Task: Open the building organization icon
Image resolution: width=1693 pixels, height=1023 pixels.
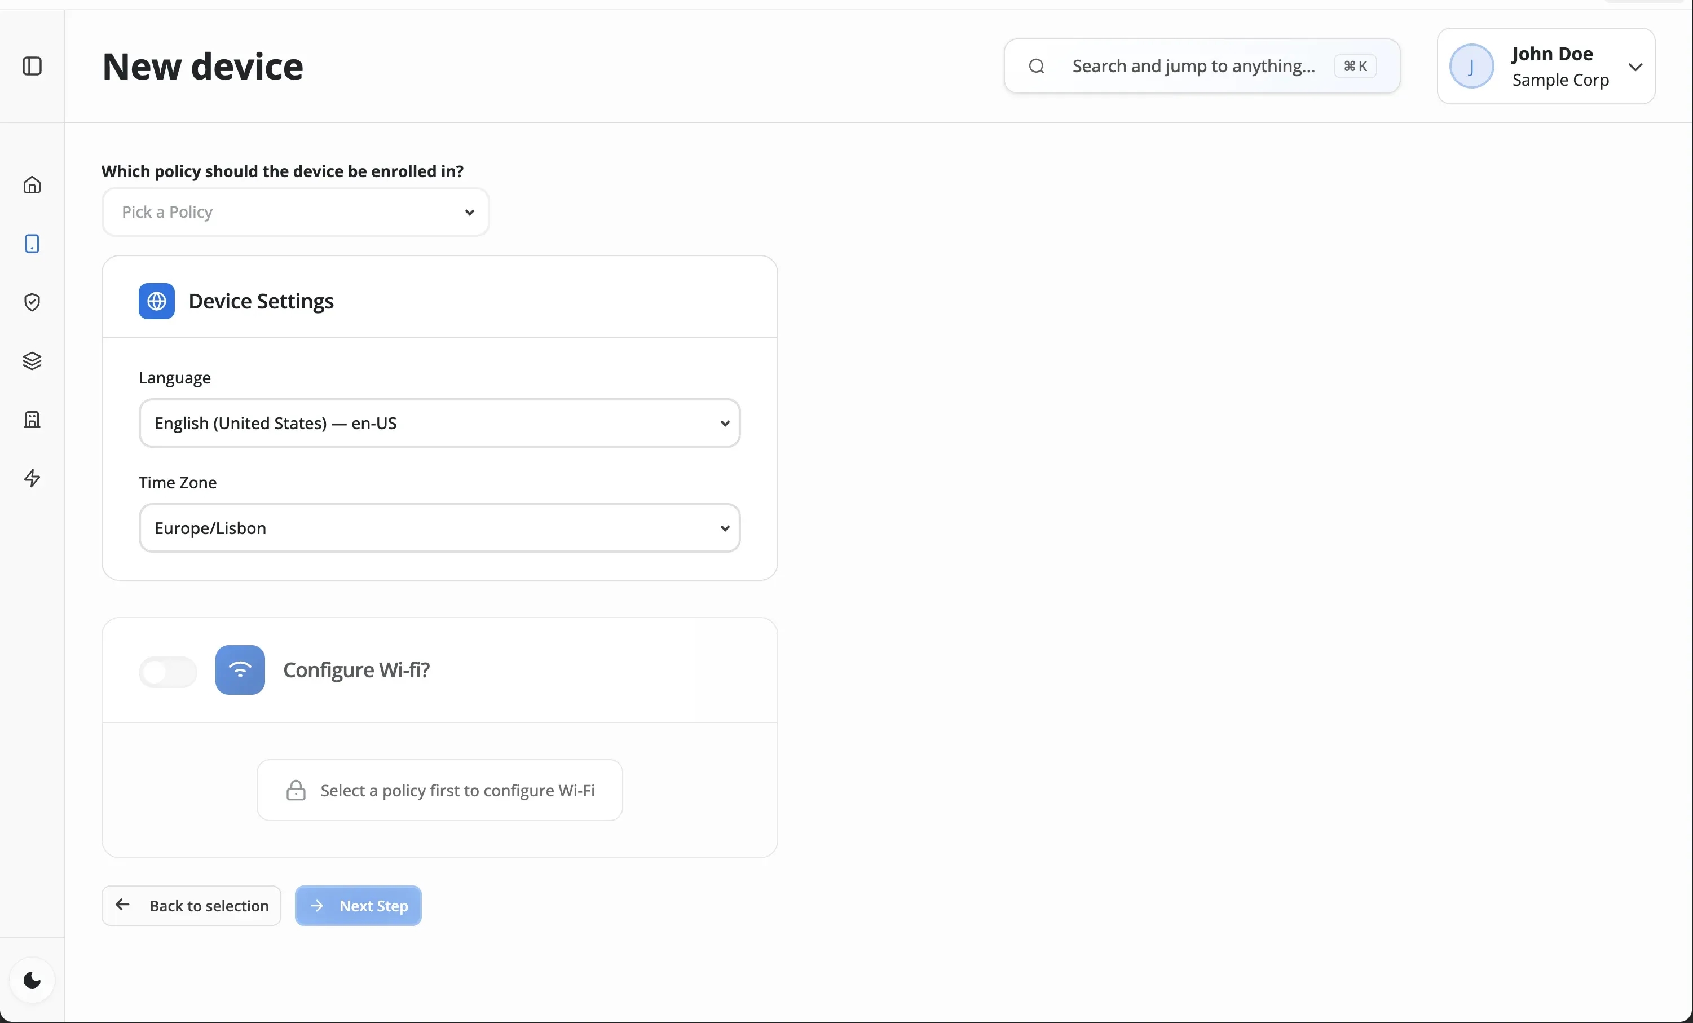Action: click(x=32, y=419)
